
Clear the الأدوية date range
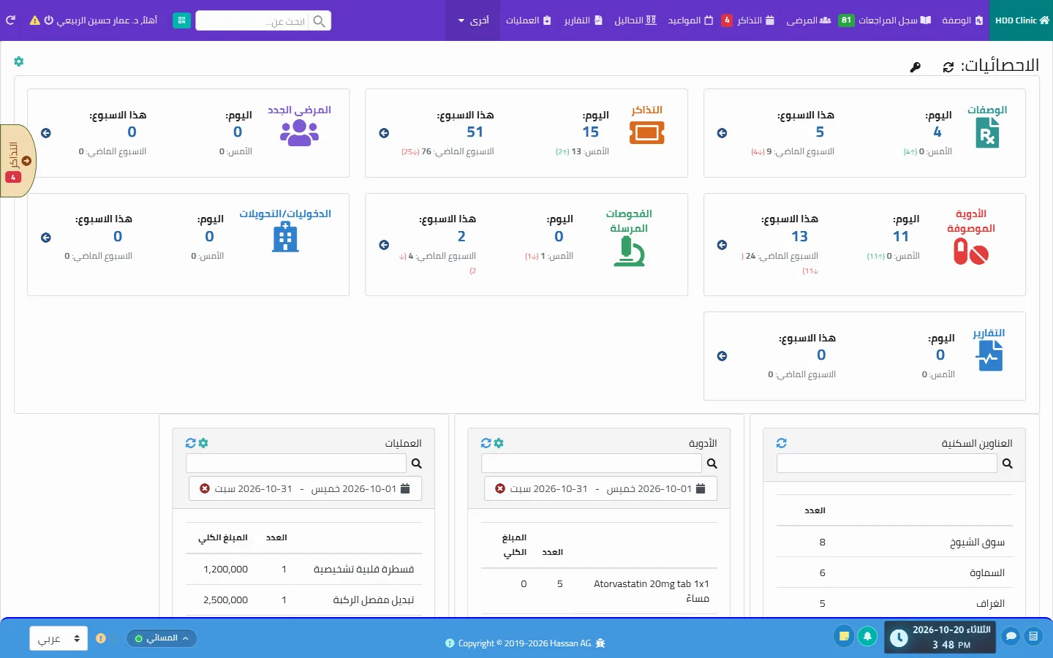point(500,488)
